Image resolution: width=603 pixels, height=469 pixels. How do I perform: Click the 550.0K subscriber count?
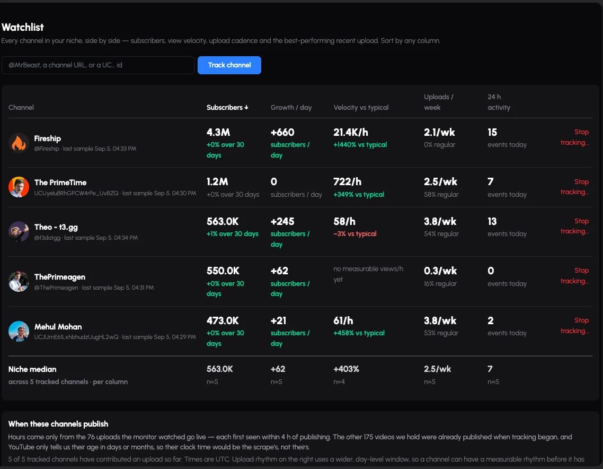tap(223, 271)
